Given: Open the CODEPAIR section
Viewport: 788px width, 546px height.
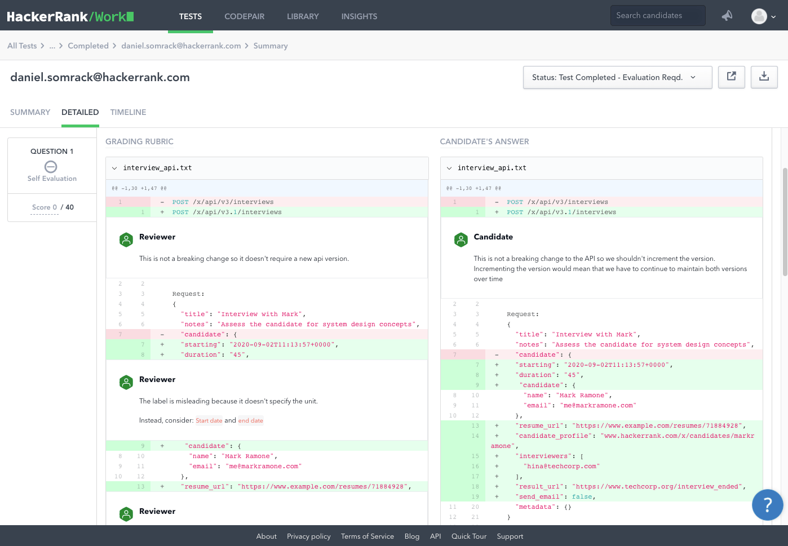Looking at the screenshot, I should (245, 16).
